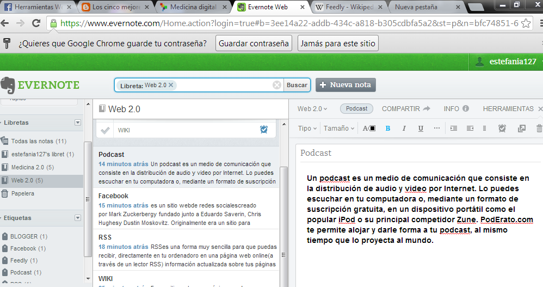543x287 pixels.
Task: Go back in browser history
Action: click(5, 23)
